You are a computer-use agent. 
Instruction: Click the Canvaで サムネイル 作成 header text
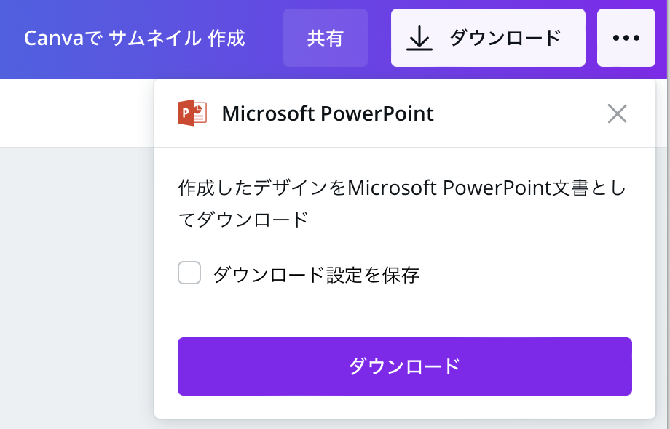pos(135,38)
